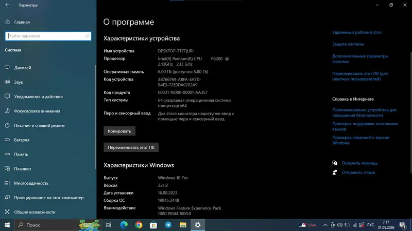The image size is (412, 231).
Task: Open Проверка поддержки нескольких языков link
Action: (x=365, y=126)
